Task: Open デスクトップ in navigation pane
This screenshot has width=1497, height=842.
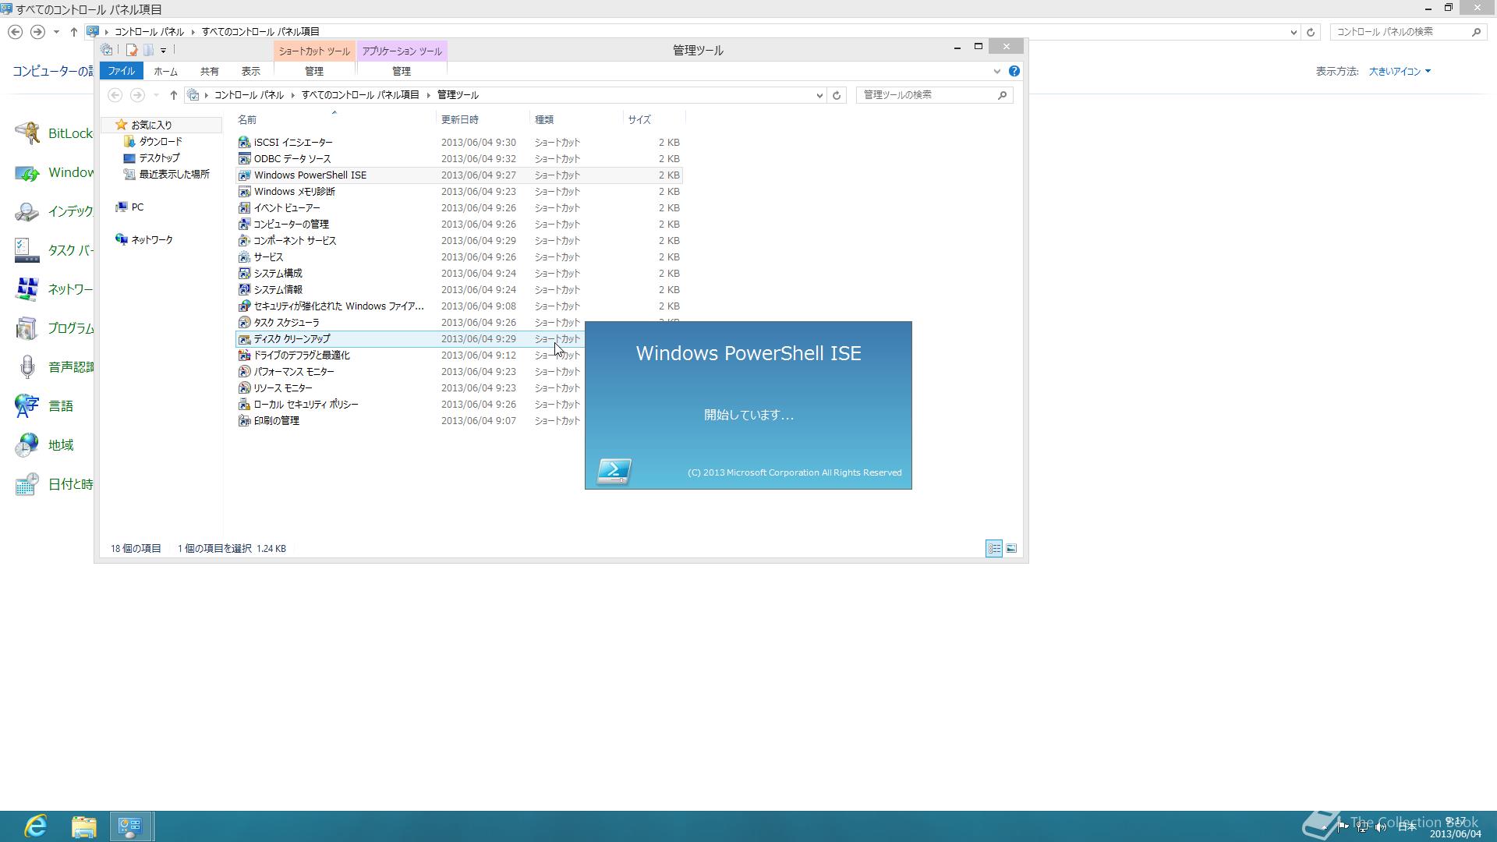Action: (x=158, y=158)
